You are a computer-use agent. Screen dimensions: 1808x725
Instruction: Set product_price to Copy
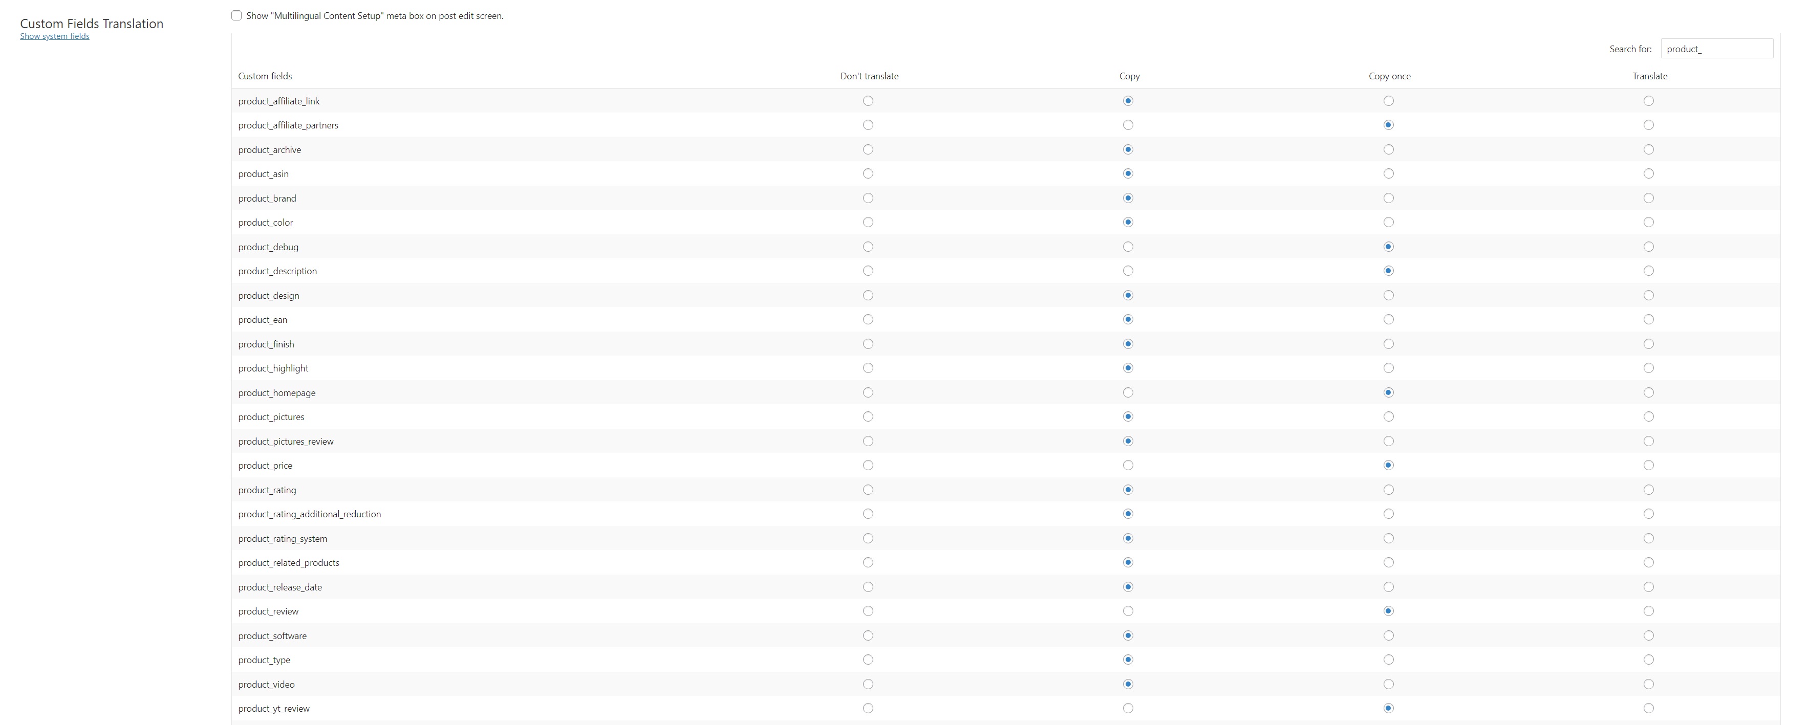point(1128,465)
